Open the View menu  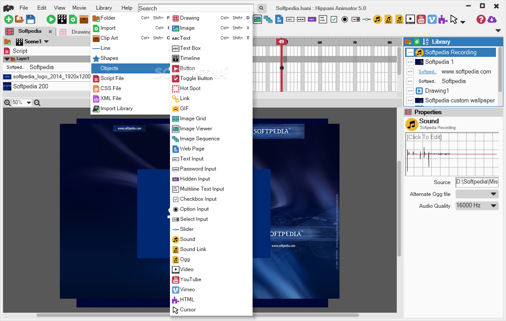pyautogui.click(x=59, y=8)
